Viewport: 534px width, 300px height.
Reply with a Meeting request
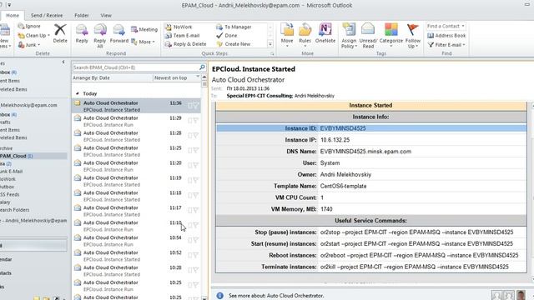(x=144, y=30)
